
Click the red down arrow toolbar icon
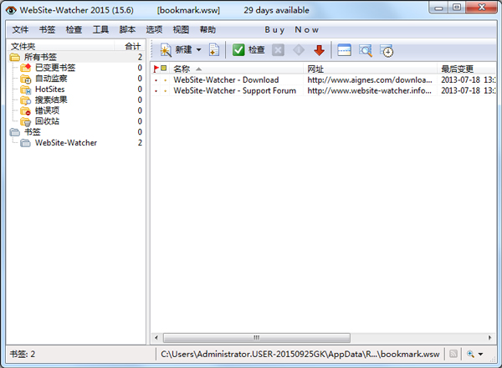pyautogui.click(x=320, y=50)
